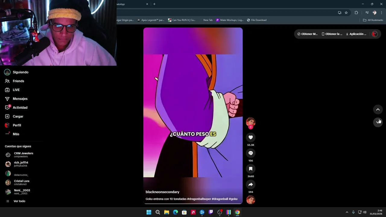Bookmark this page with star icon
The image size is (386, 217).
[x=346, y=13]
